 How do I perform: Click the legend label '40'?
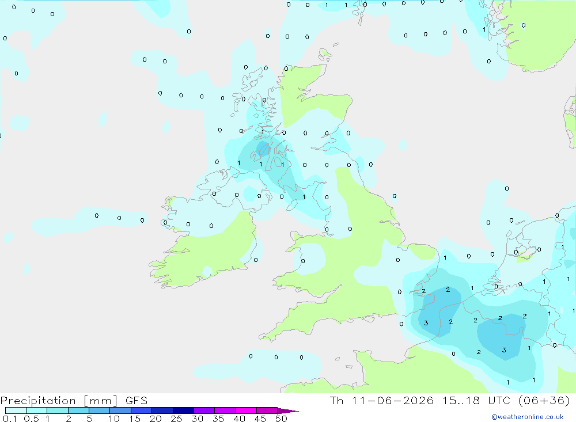(x=240, y=419)
